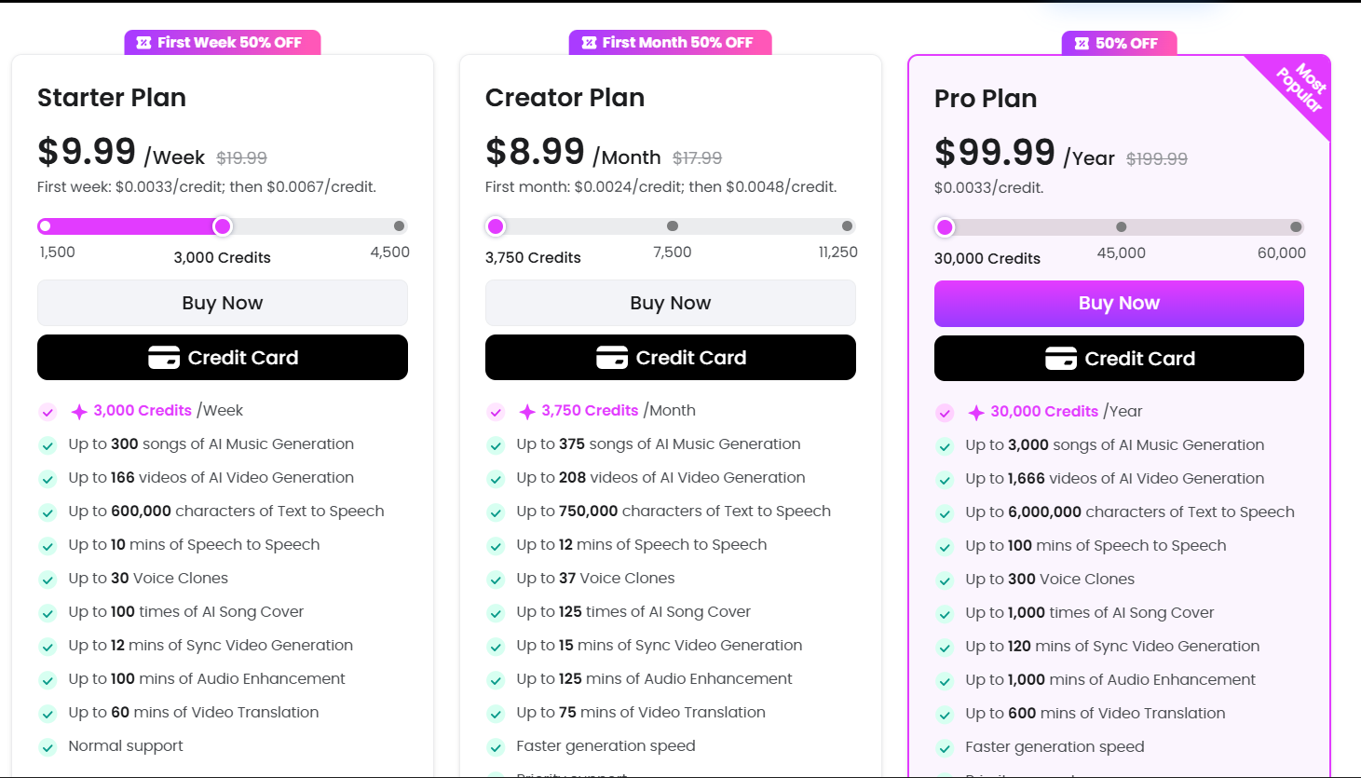The image size is (1361, 778).
Task: Set Pro slider to 45,000 credits dot
Action: tap(1122, 227)
